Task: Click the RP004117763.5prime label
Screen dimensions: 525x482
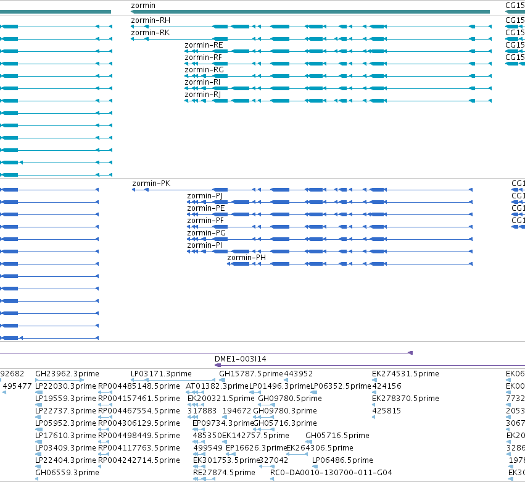Action: point(139,448)
